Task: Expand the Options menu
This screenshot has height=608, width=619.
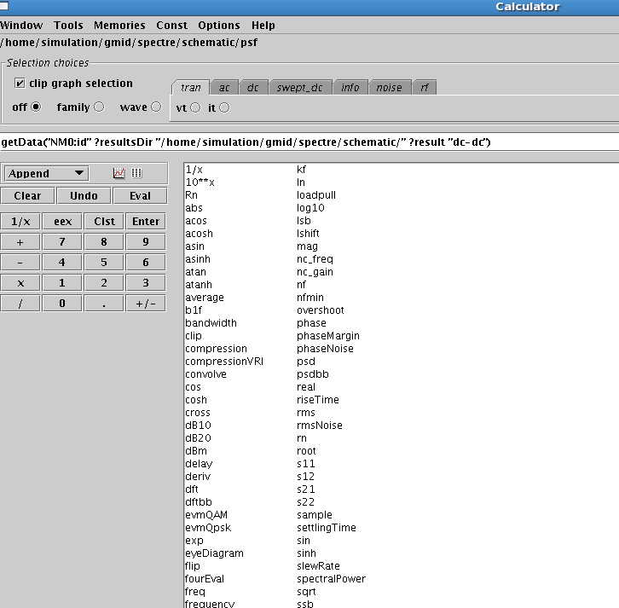Action: click(x=219, y=26)
